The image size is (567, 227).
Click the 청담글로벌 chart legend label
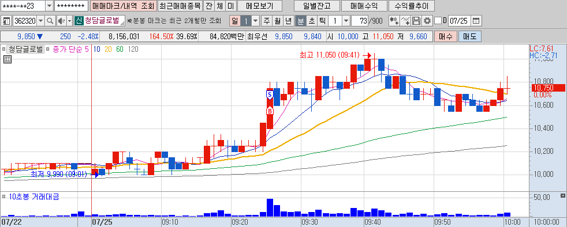[25, 50]
